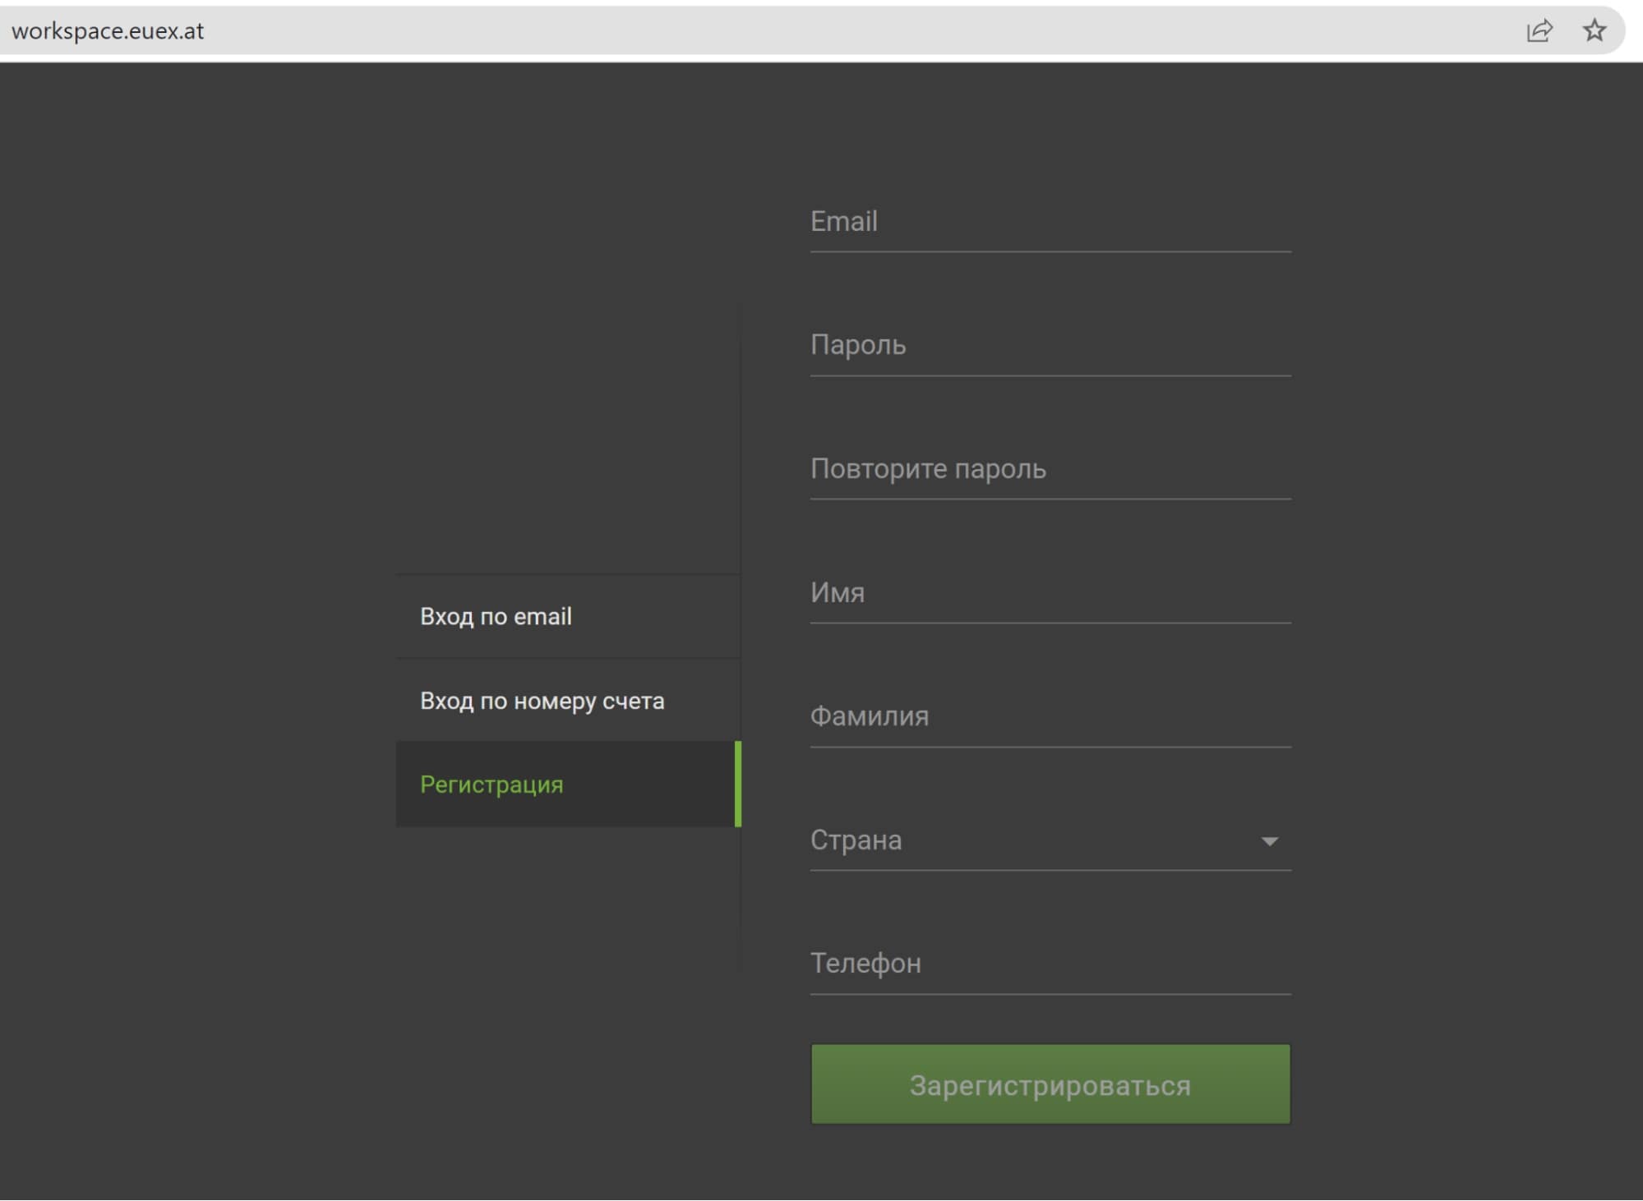Click the workspace.euex.at address bar URL
The image size is (1643, 1201).
pyautogui.click(x=108, y=31)
